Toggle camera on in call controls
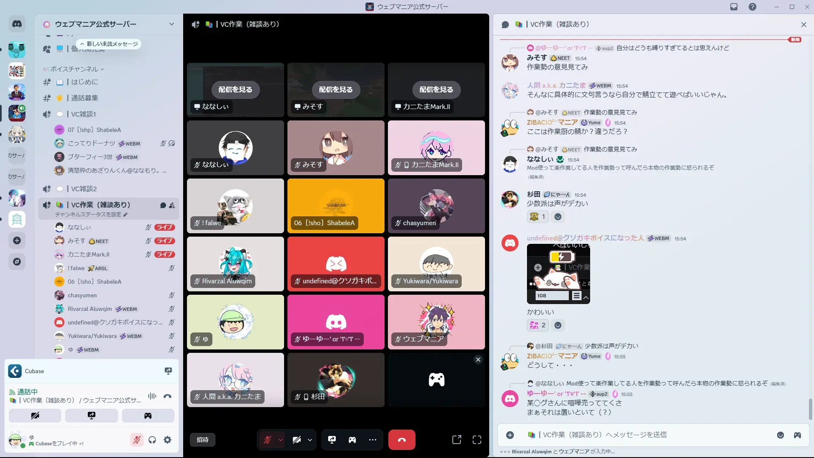Viewport: 814px width, 458px height. point(297,440)
